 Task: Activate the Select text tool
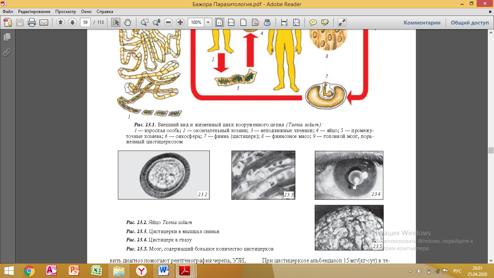coord(116,22)
